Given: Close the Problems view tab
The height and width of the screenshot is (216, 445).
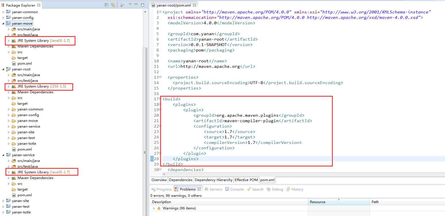Looking at the screenshot, I should coord(199,189).
